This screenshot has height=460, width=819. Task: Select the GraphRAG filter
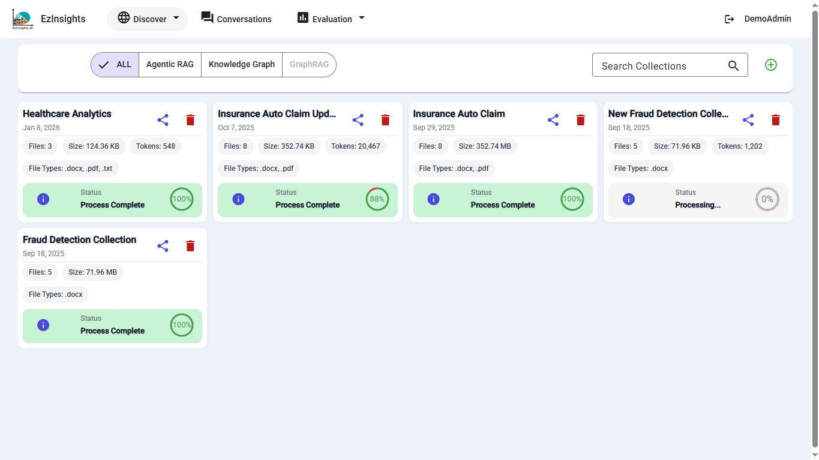click(309, 65)
